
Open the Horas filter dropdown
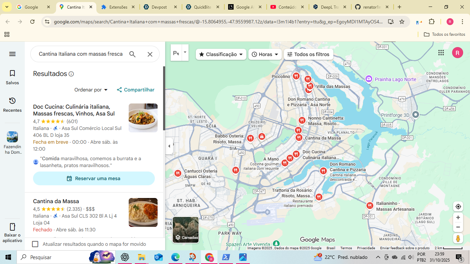point(265,54)
